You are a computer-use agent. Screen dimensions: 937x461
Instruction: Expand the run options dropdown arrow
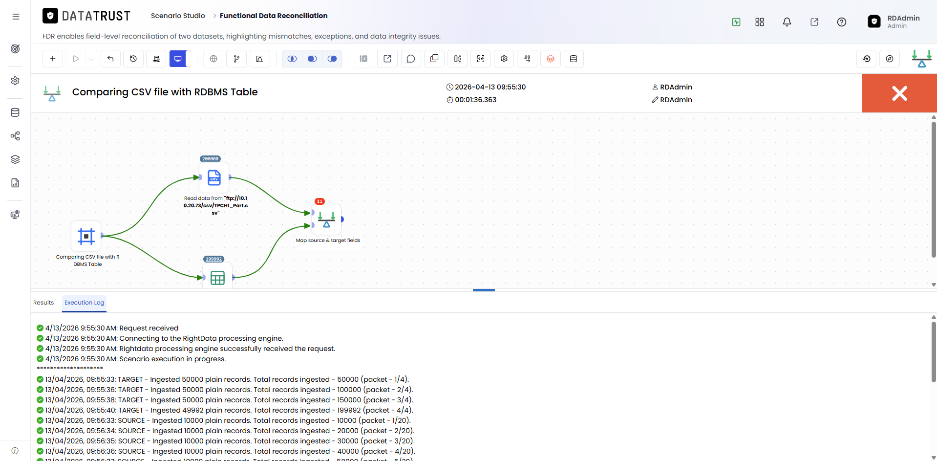click(91, 59)
